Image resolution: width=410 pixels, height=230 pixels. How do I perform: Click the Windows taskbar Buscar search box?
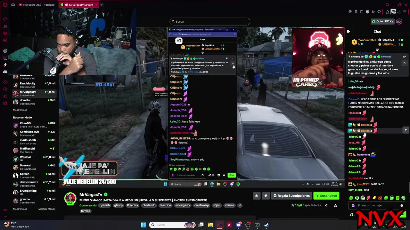[x=173, y=225]
